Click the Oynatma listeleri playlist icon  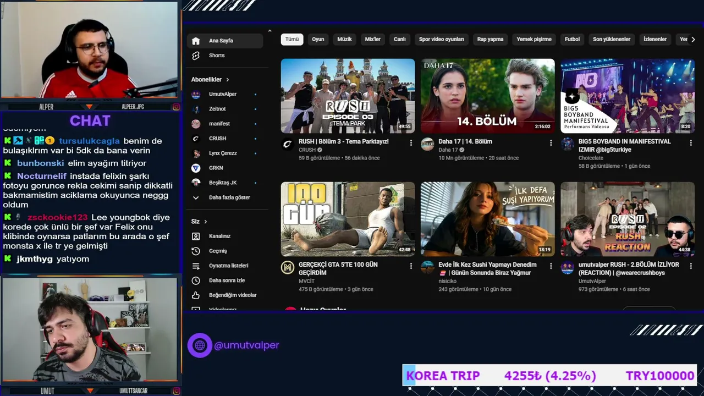click(196, 266)
